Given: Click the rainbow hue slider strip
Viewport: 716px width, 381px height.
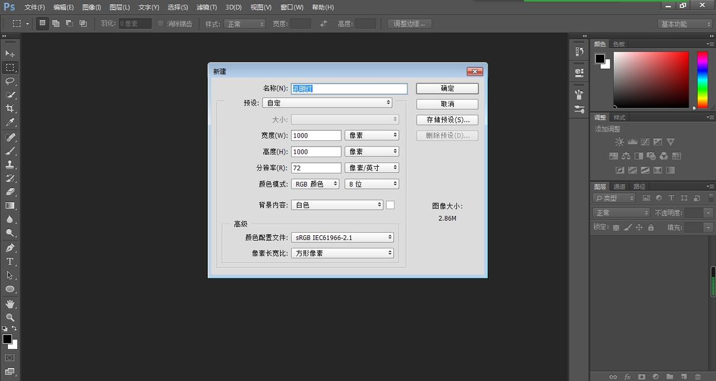Looking at the screenshot, I should 702,80.
